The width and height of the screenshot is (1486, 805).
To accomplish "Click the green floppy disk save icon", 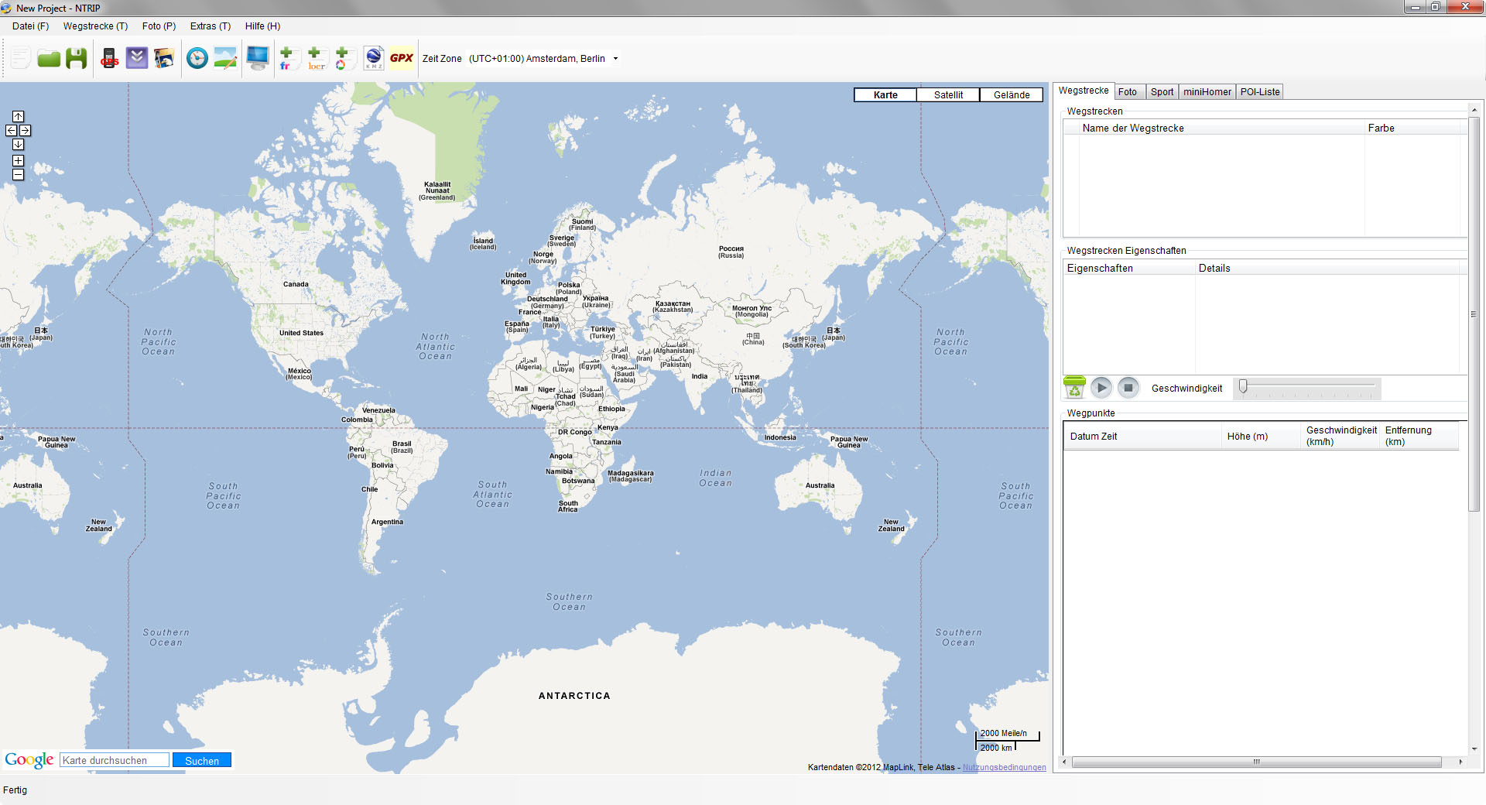I will tap(76, 59).
